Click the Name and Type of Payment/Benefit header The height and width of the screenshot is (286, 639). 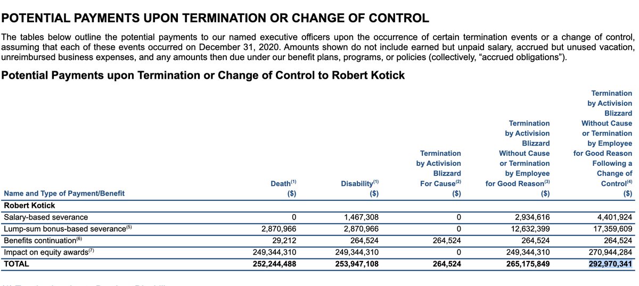coord(64,194)
